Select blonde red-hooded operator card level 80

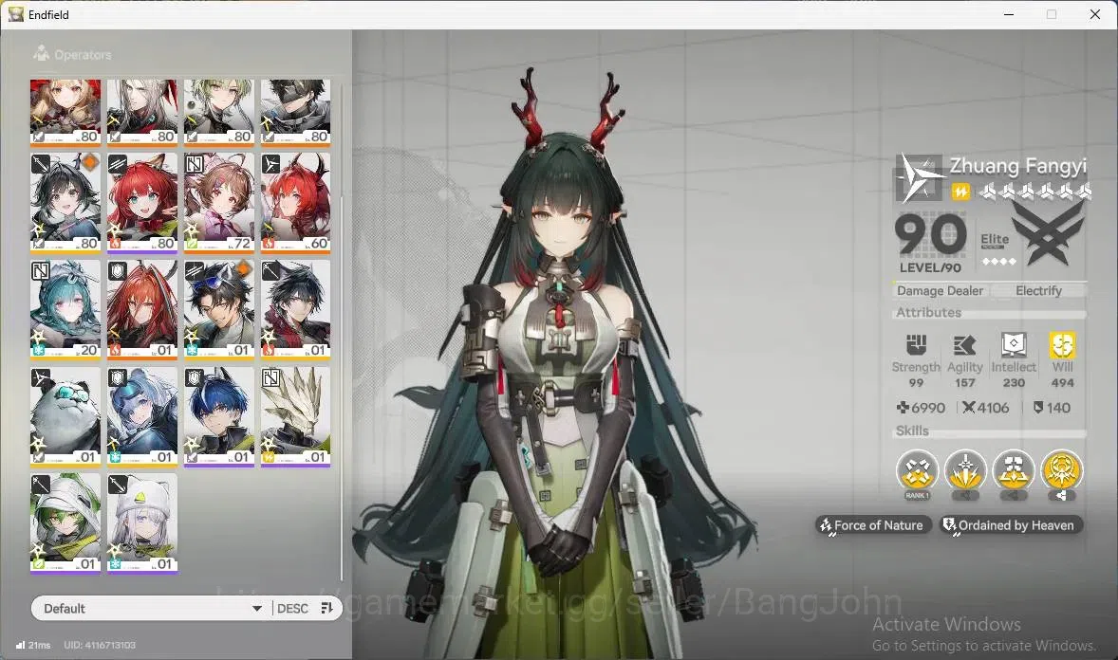[65, 112]
